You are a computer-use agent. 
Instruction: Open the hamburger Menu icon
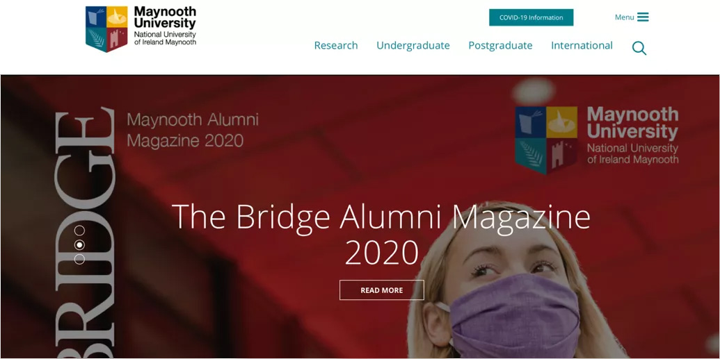(x=643, y=17)
